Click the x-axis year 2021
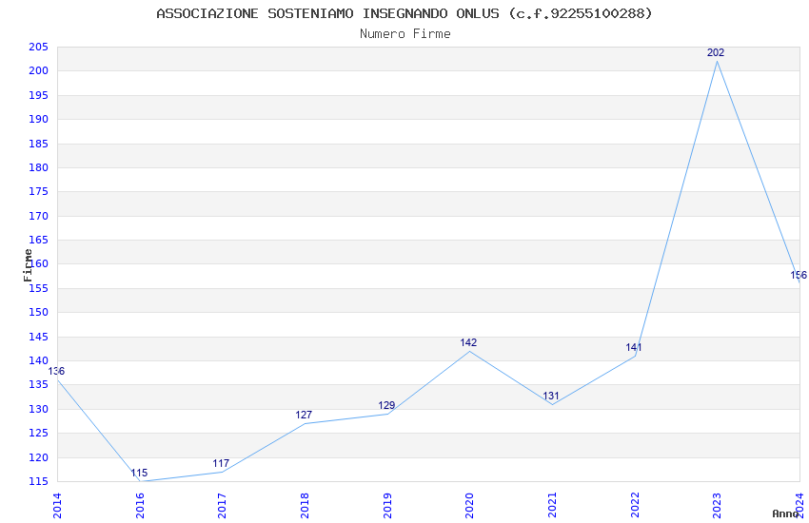The width and height of the screenshot is (809, 523). [552, 506]
